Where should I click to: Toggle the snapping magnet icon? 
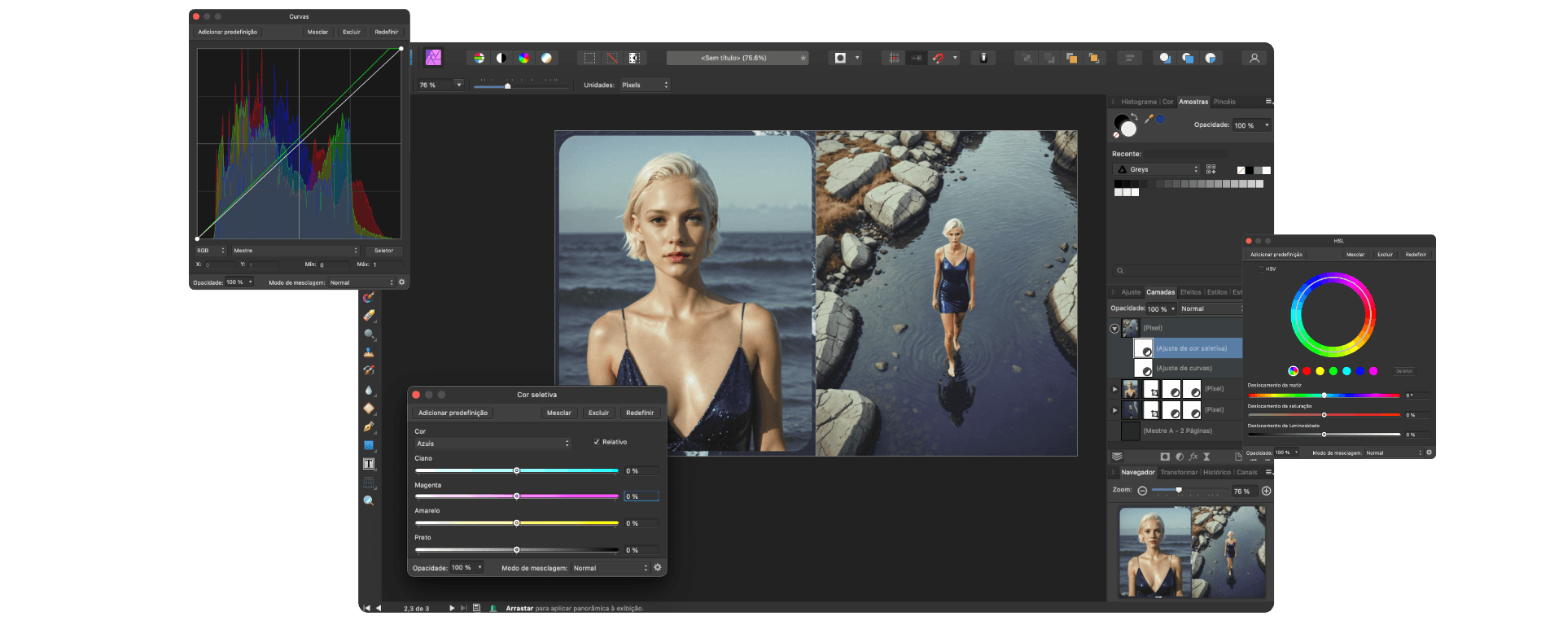coord(939,58)
